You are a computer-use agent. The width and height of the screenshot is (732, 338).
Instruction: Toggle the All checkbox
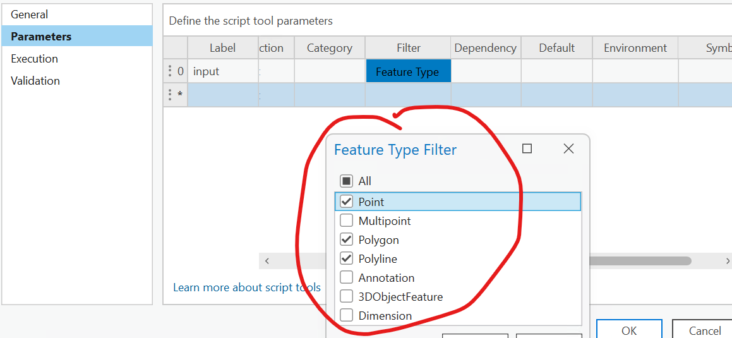(x=346, y=181)
